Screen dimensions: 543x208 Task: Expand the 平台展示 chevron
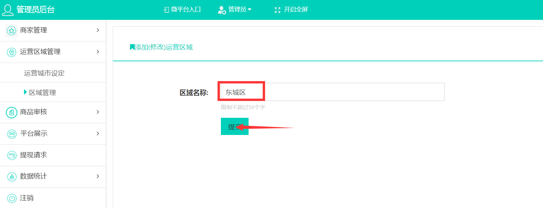click(x=98, y=134)
